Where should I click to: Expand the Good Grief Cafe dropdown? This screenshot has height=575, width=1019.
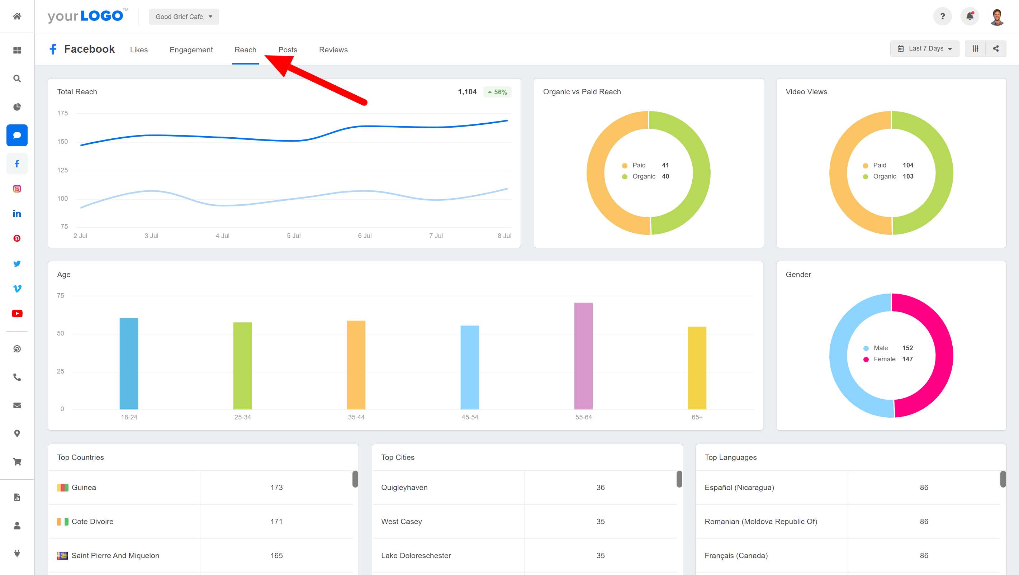184,16
